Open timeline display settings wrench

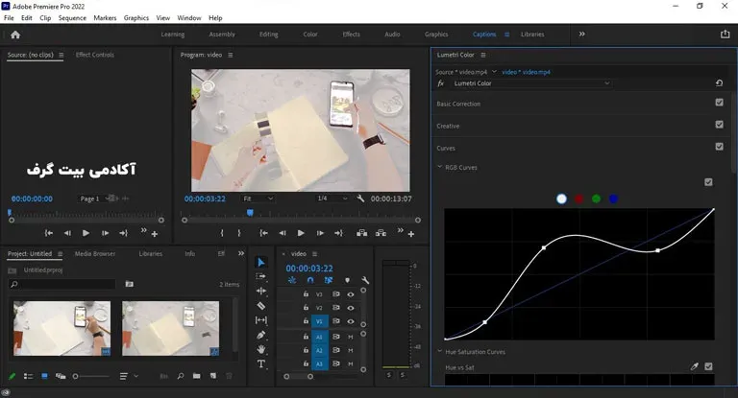[x=365, y=280]
